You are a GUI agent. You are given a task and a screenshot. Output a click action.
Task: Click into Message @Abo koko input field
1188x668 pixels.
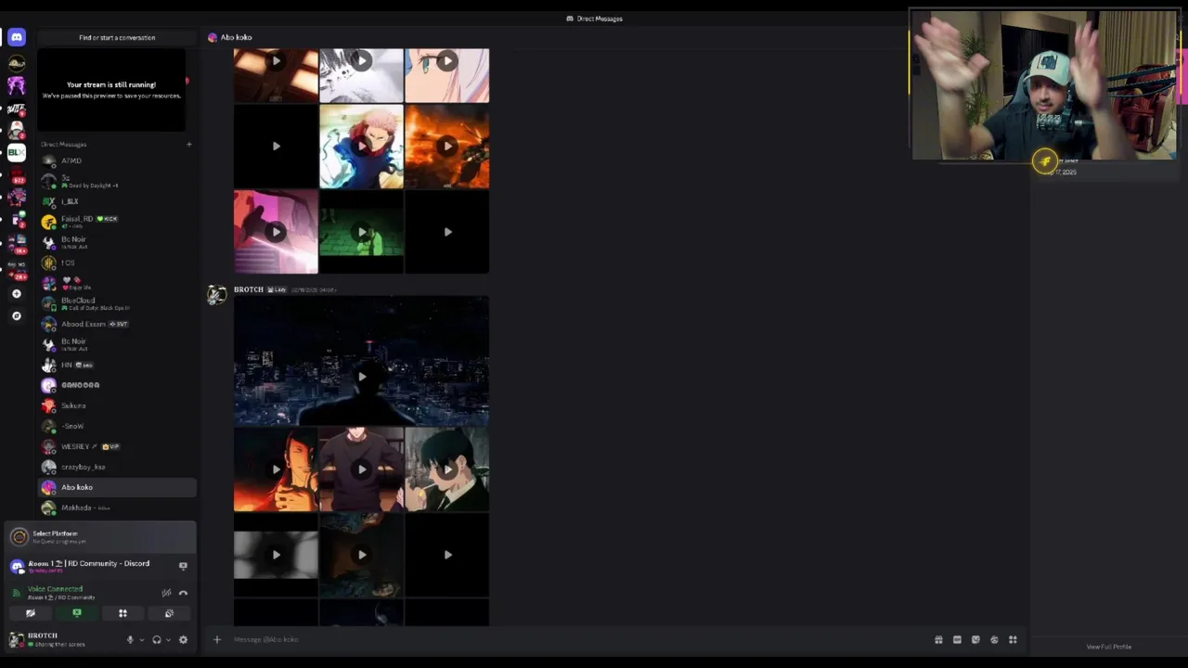point(575,639)
